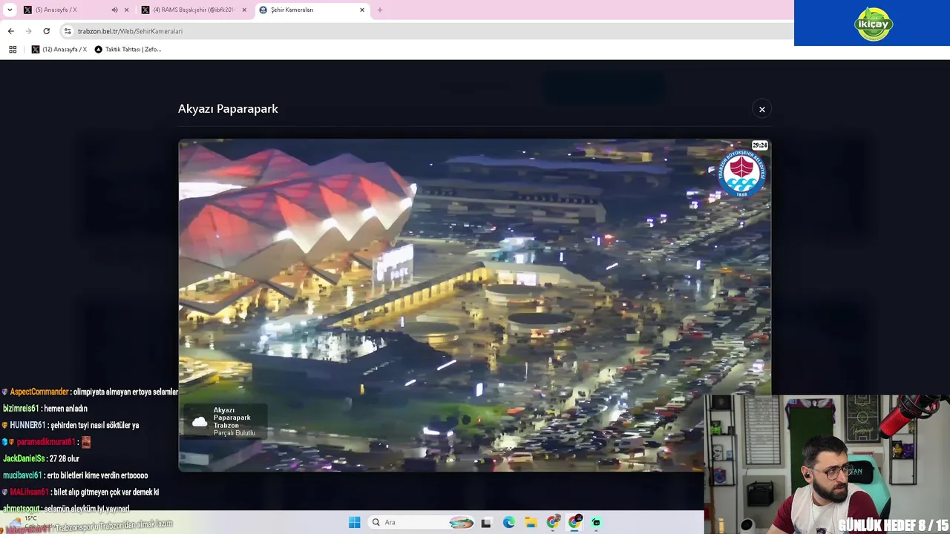Screen dimensions: 950x534
Task: Click mucibavci61's chat message
Action: tap(75, 475)
